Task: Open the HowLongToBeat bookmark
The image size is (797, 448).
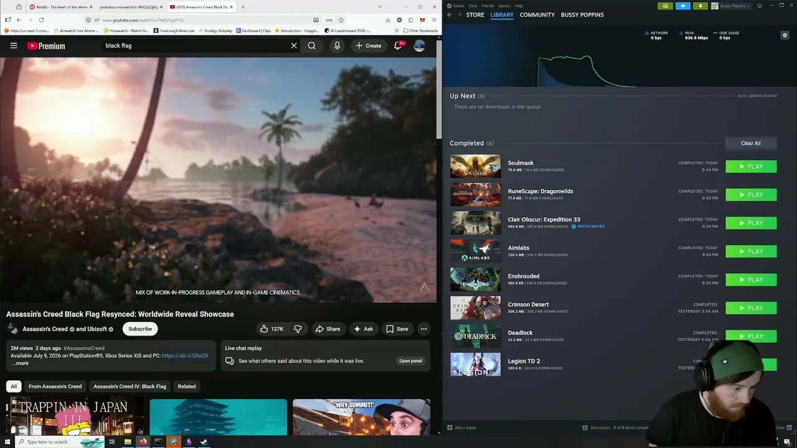Action: click(174, 30)
